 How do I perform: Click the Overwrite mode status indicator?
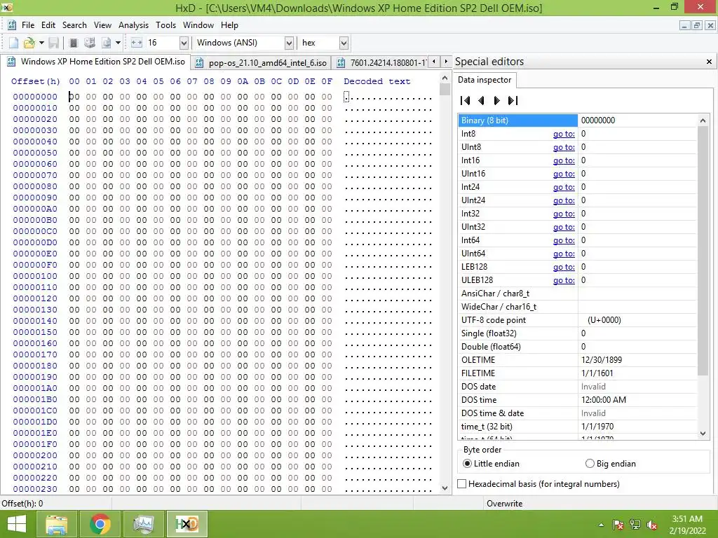click(504, 503)
